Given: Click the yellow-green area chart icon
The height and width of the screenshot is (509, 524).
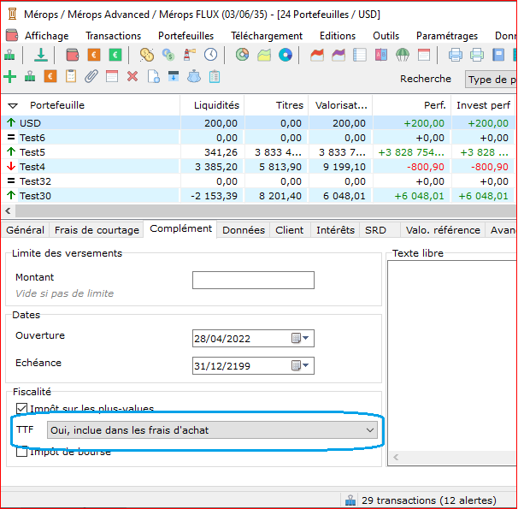Looking at the screenshot, I should pyautogui.click(x=264, y=55).
